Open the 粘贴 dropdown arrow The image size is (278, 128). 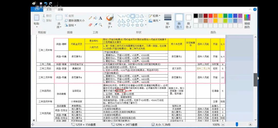click(x=37, y=27)
